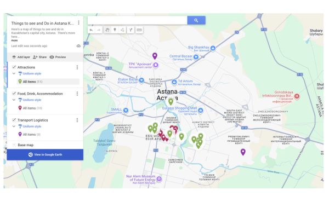Open Uniform style under Transport Logistics

[x=32, y=126]
